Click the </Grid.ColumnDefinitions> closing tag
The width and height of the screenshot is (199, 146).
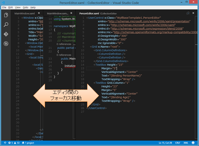[111, 61]
